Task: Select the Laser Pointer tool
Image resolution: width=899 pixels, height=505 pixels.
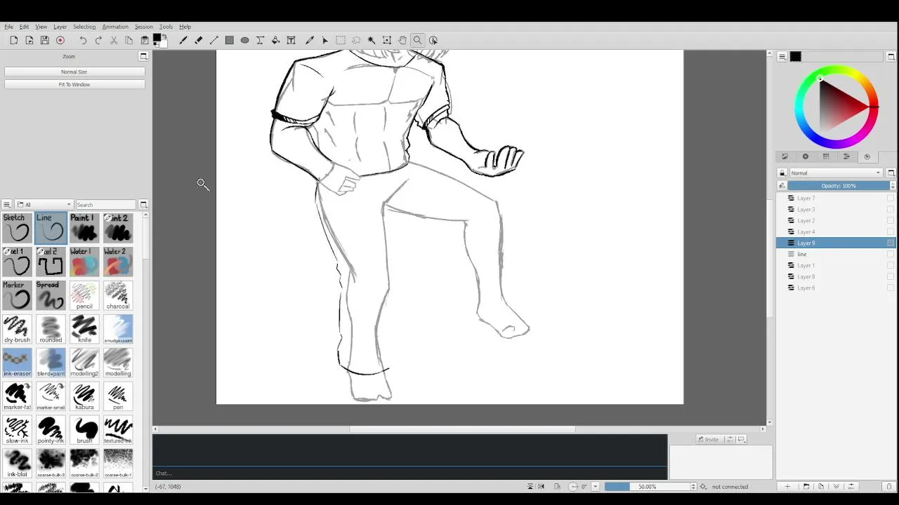Action: [x=325, y=41]
